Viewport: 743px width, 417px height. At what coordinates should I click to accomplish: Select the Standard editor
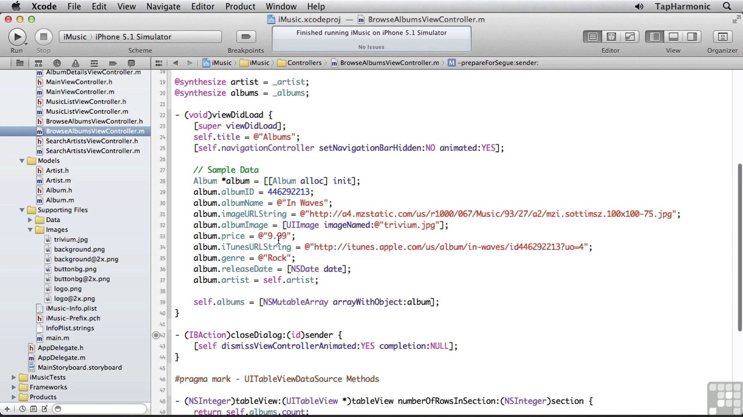(x=592, y=37)
